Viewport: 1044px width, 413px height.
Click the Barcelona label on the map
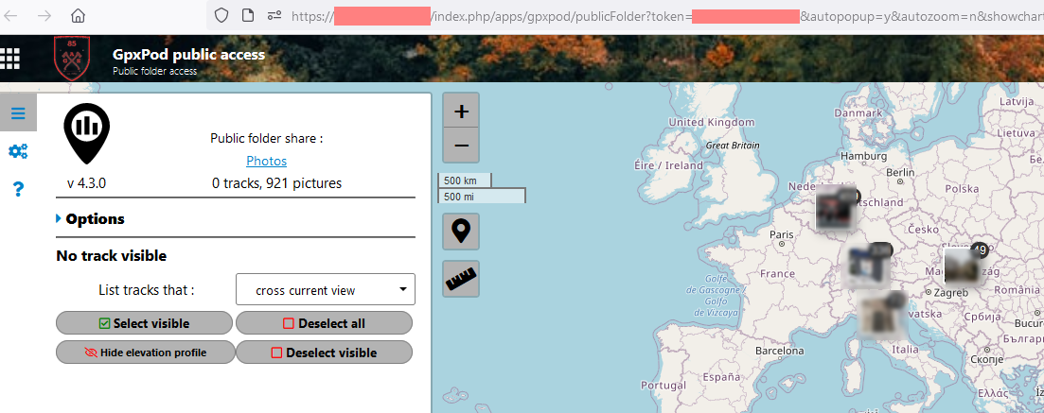pos(780,351)
